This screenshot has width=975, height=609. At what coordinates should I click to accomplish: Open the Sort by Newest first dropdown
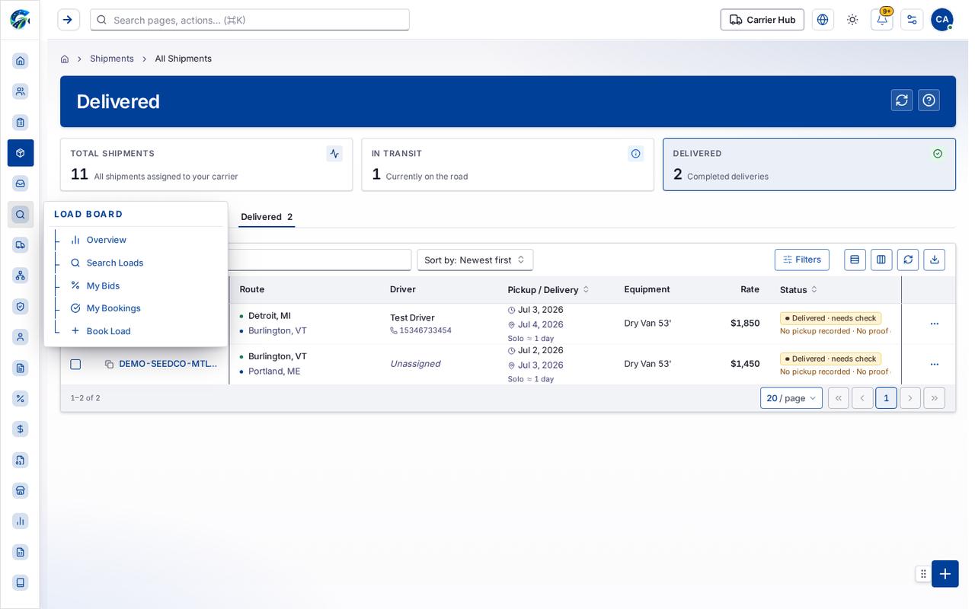click(475, 260)
